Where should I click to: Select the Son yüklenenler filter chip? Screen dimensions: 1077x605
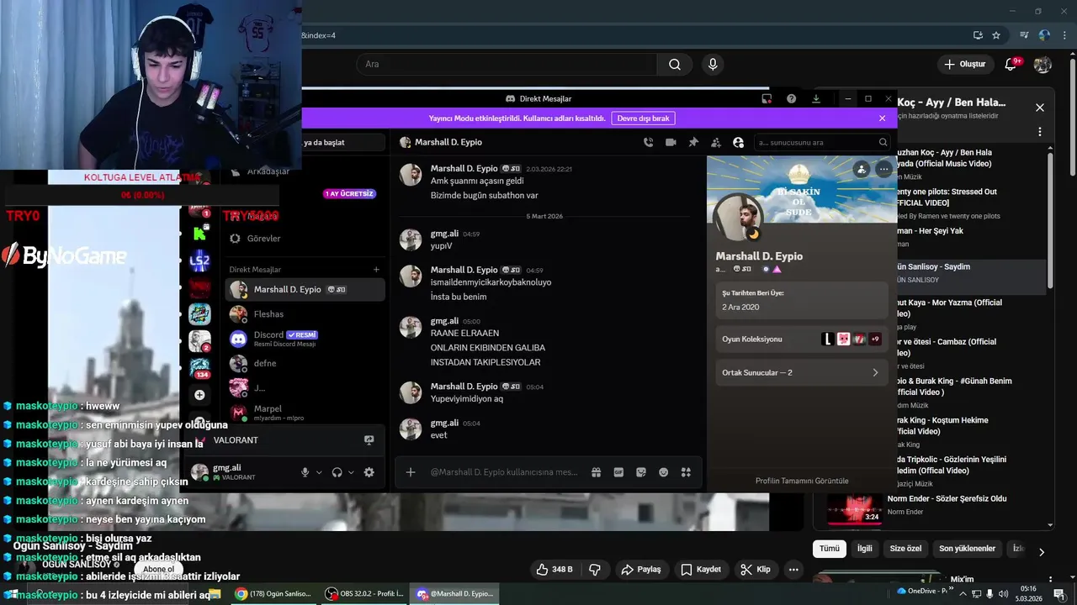967,549
